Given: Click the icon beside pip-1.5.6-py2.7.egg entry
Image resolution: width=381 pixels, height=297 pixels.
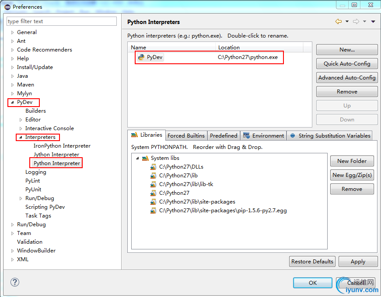Looking at the screenshot, I should [154, 211].
